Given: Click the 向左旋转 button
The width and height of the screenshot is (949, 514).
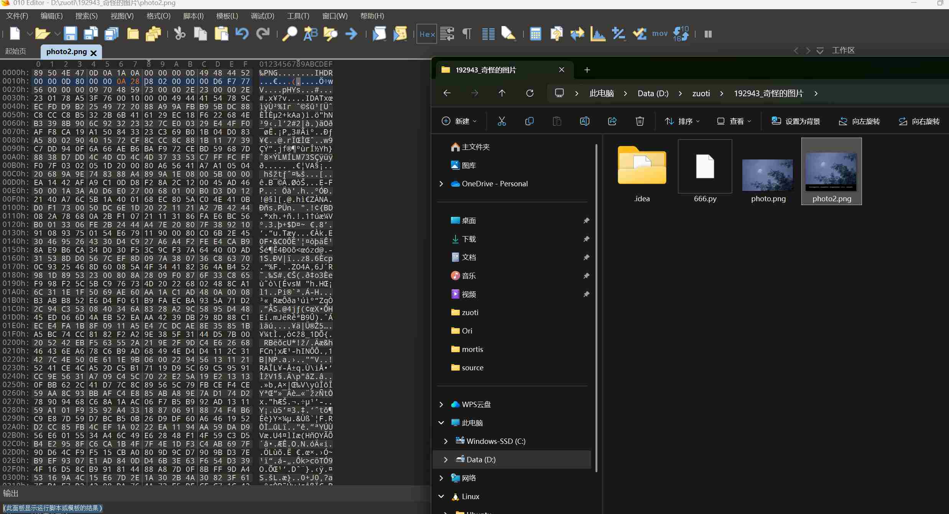Looking at the screenshot, I should [859, 121].
